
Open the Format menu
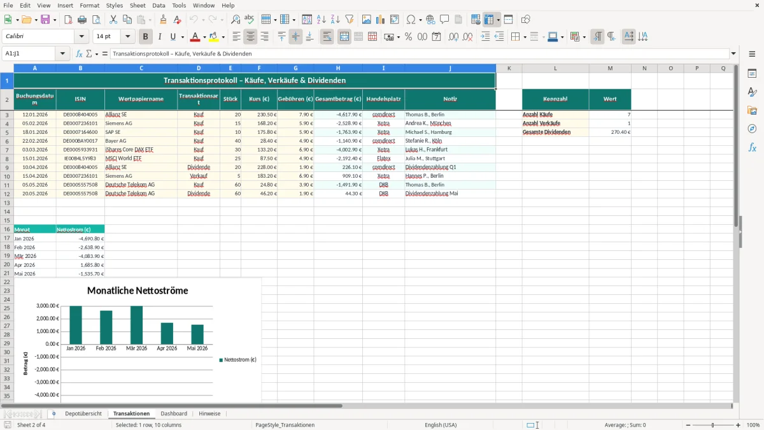89,5
